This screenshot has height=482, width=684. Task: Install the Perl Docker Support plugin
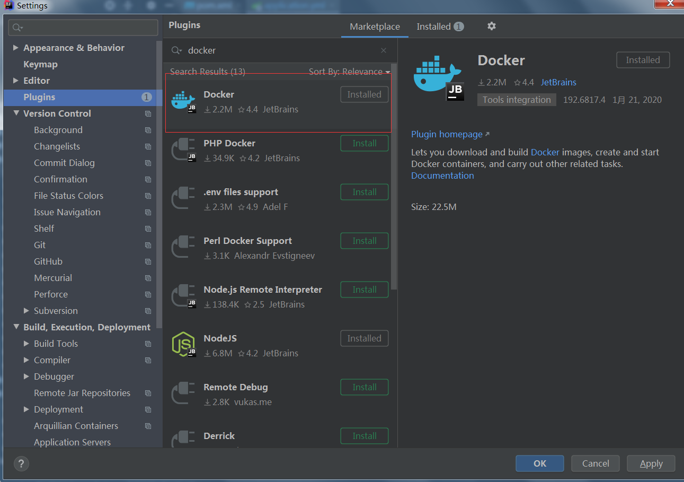point(365,241)
